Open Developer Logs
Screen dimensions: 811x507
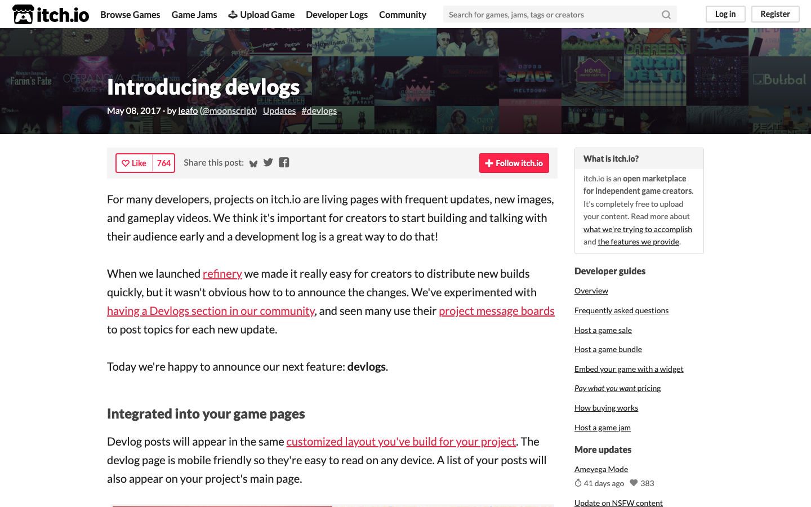coord(337,15)
